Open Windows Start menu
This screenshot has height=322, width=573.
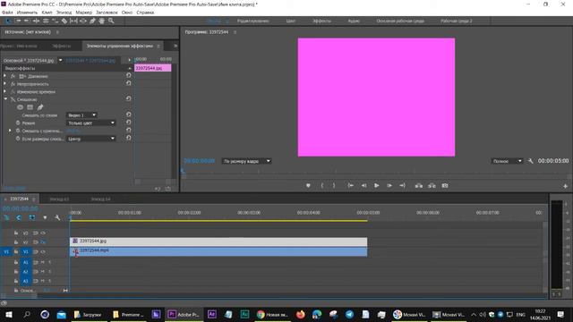click(x=9, y=314)
